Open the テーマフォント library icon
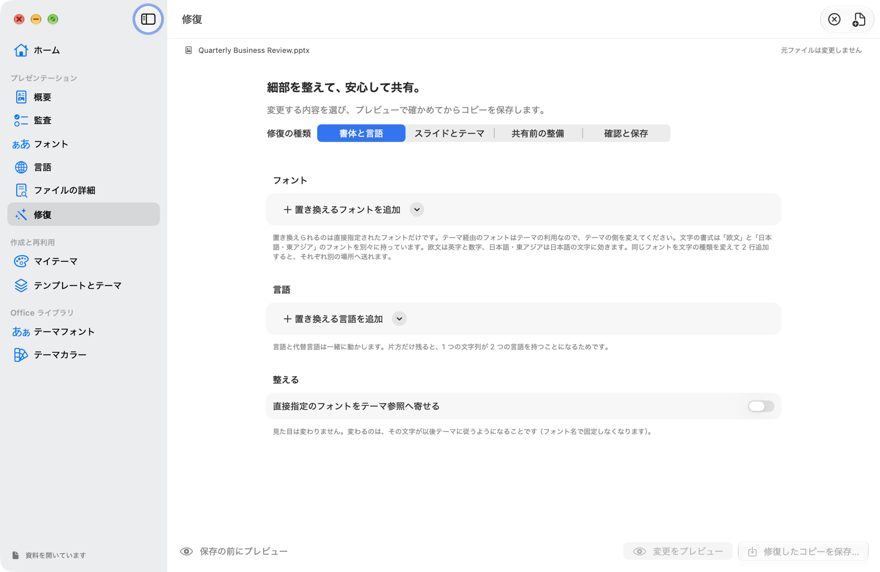This screenshot has width=880, height=572. 21,332
